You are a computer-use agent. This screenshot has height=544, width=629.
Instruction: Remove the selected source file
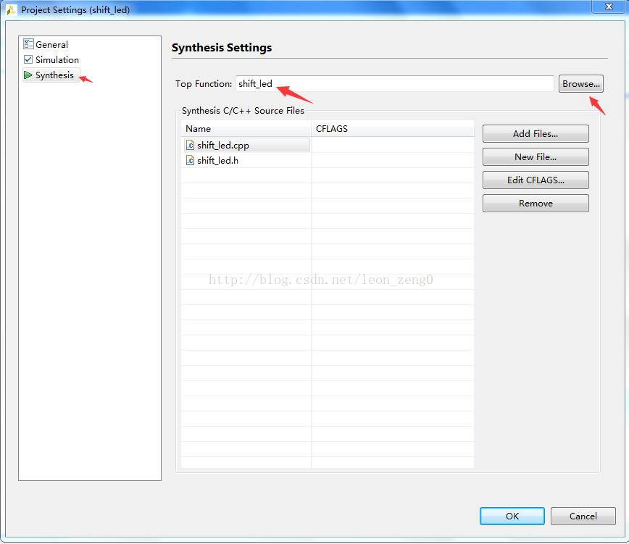[x=536, y=204]
